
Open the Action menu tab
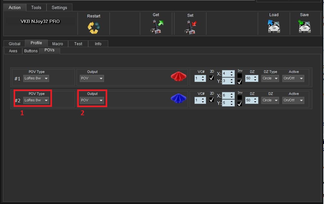pos(15,8)
